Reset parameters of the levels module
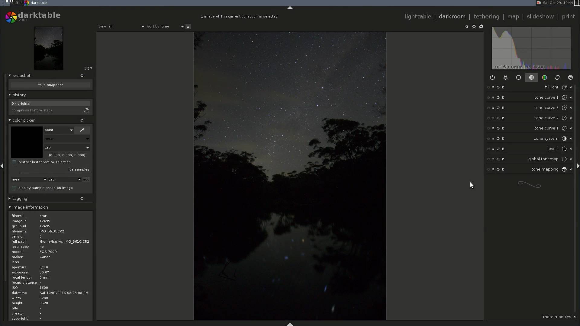 tap(498, 149)
